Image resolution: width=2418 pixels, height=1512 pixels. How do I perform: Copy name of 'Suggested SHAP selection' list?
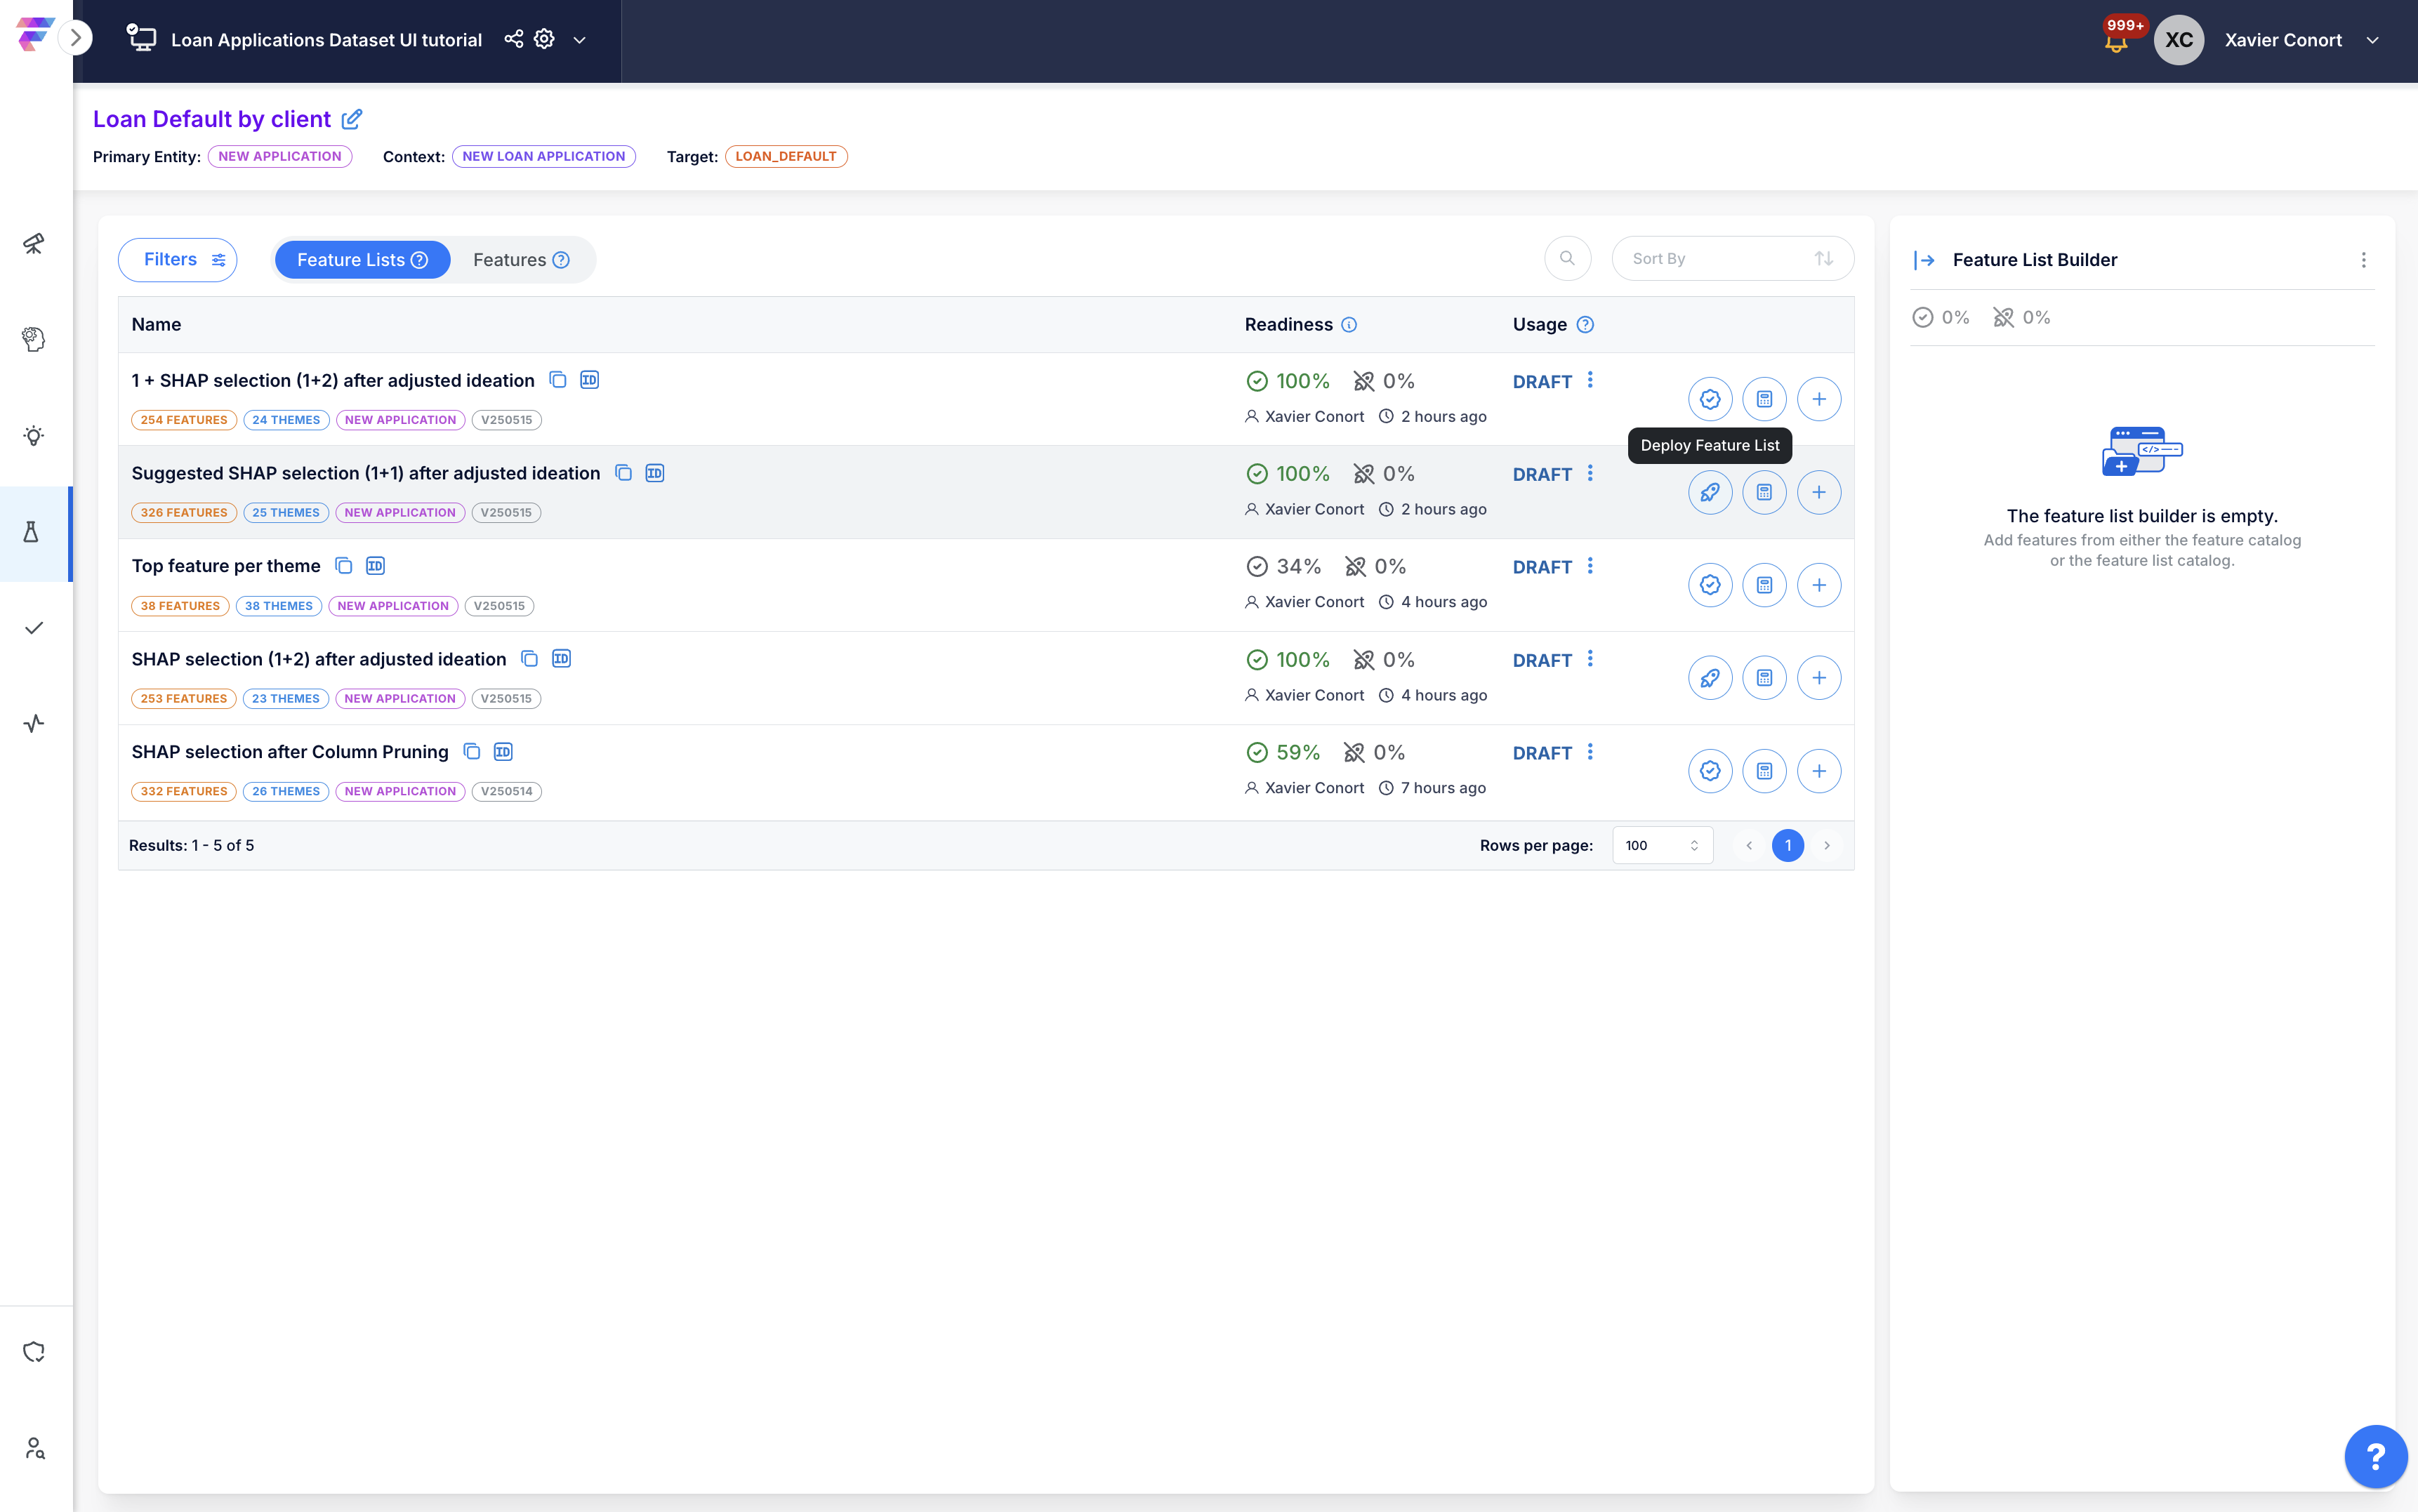[623, 473]
